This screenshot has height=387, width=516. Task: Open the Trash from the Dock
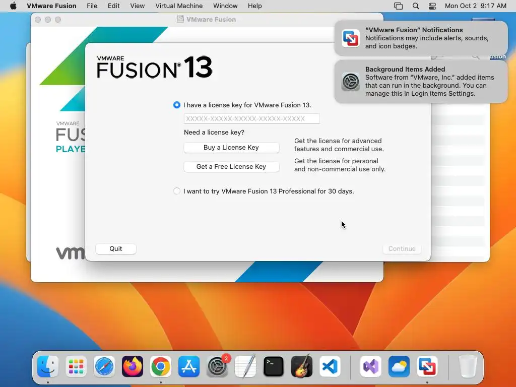click(468, 366)
